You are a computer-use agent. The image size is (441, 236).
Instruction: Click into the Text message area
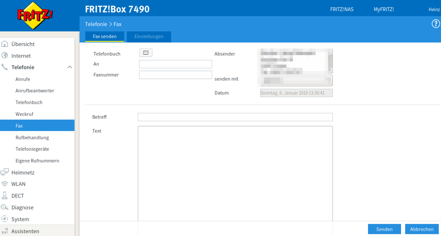pyautogui.click(x=235, y=174)
